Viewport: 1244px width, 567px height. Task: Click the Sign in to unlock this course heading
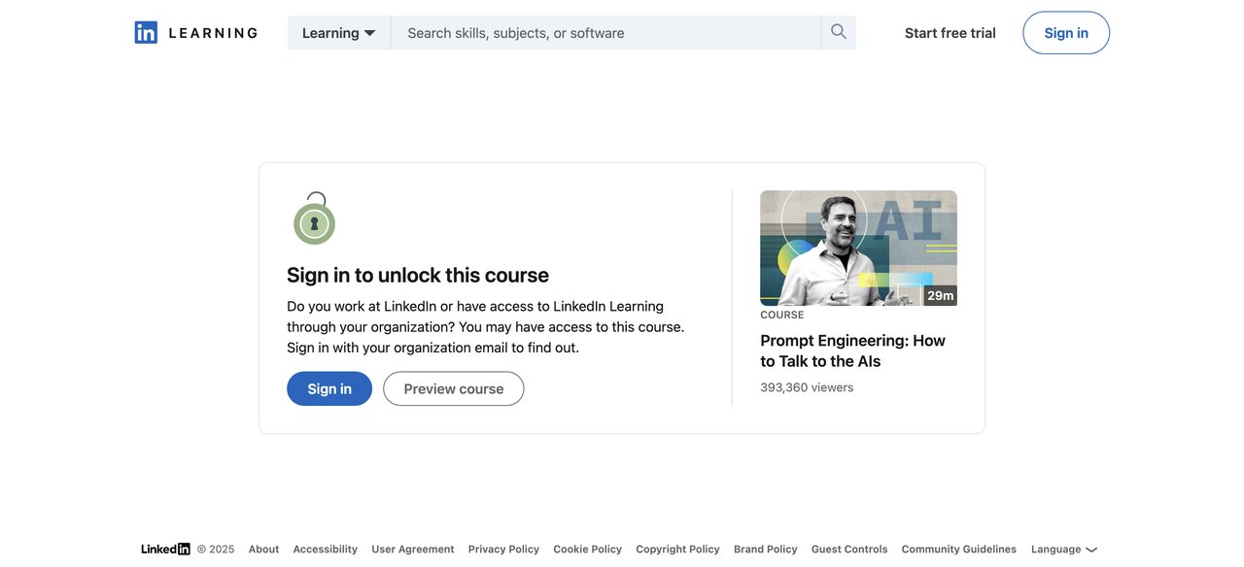point(418,275)
